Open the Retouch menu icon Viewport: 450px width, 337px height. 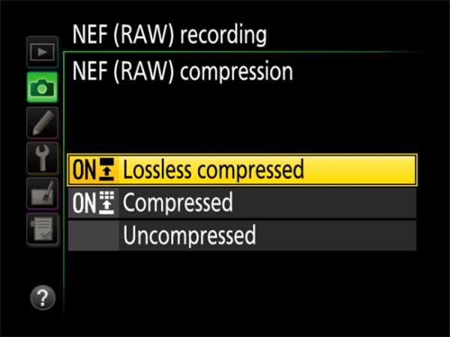[42, 192]
